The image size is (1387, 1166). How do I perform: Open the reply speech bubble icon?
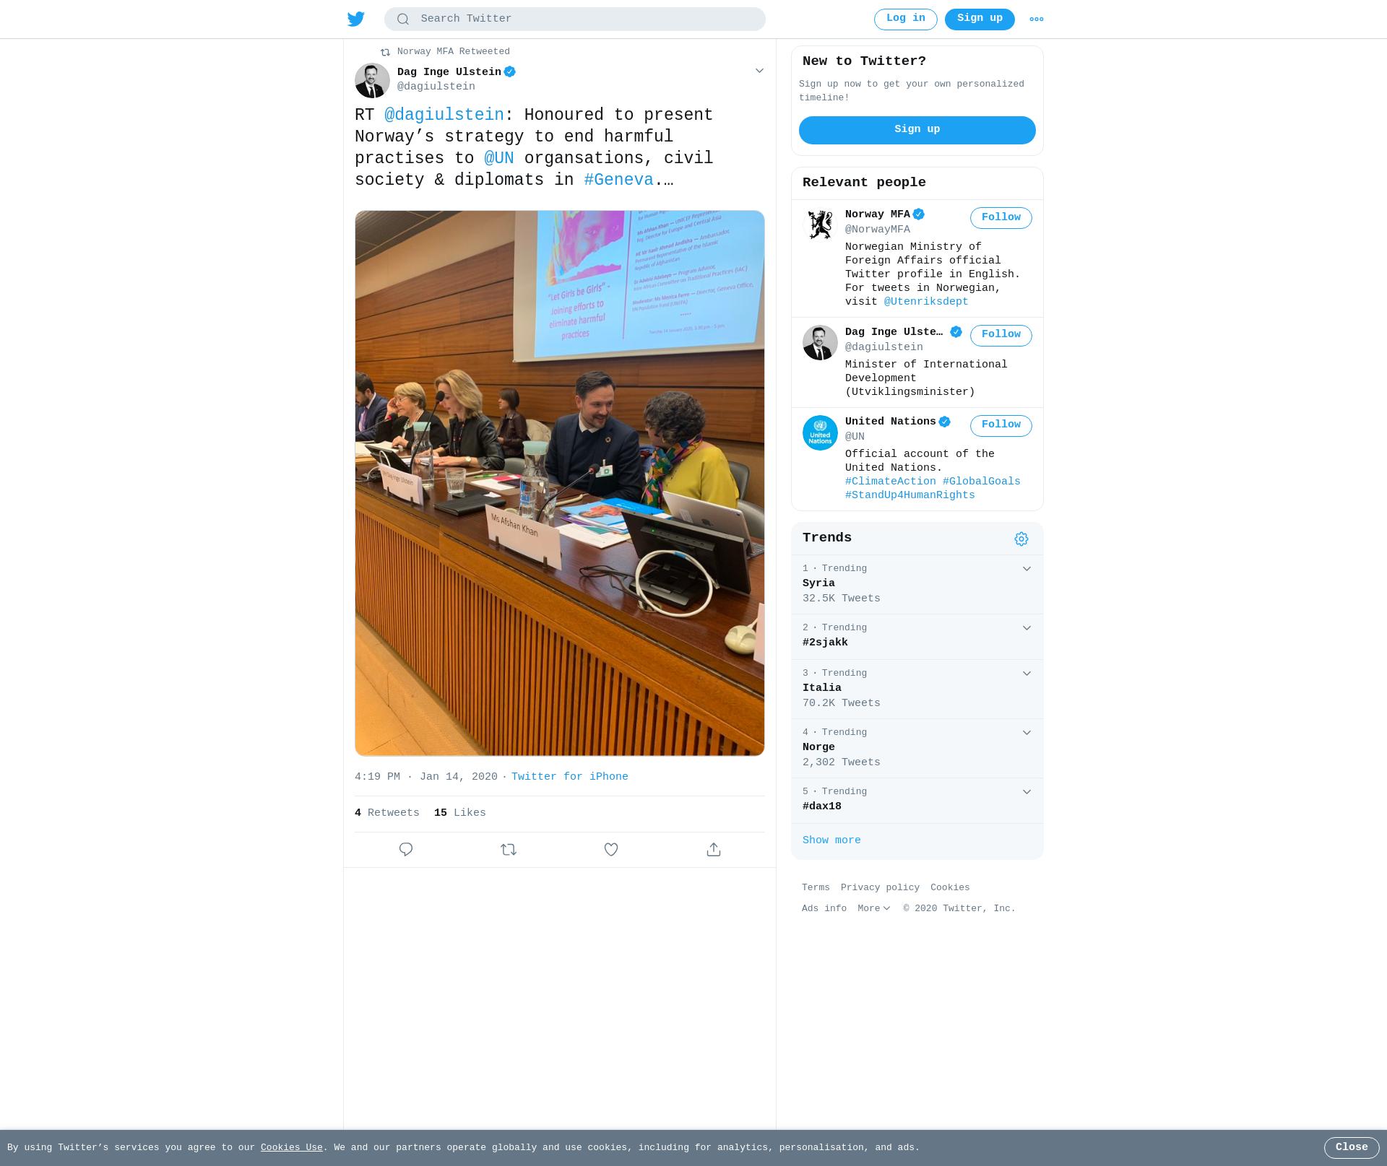click(406, 850)
